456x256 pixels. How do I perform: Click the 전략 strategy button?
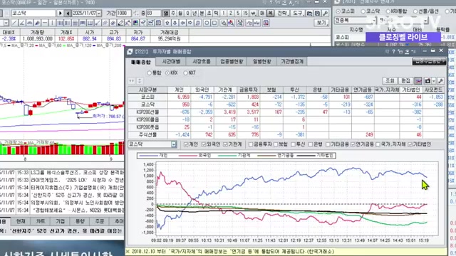tap(282, 13)
